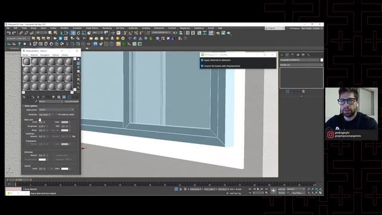Enable the Thin shell (no inside) checkbox
Viewport: 382px width, 215px height.
coord(56,114)
